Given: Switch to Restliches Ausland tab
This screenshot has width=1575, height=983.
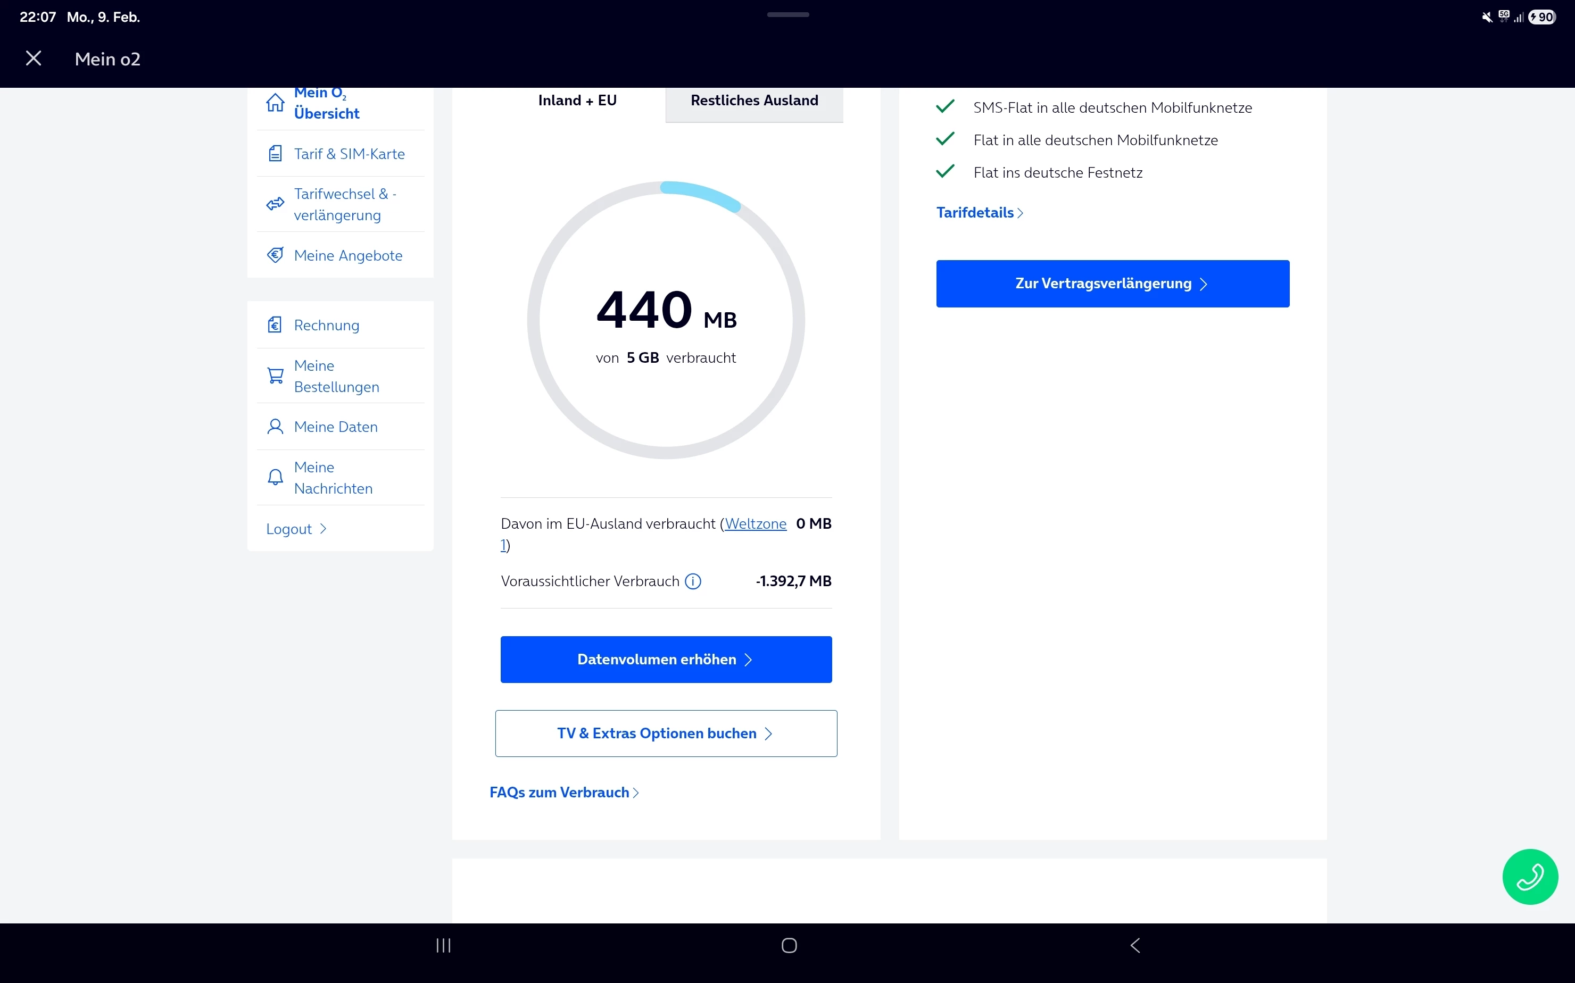Looking at the screenshot, I should pos(753,101).
